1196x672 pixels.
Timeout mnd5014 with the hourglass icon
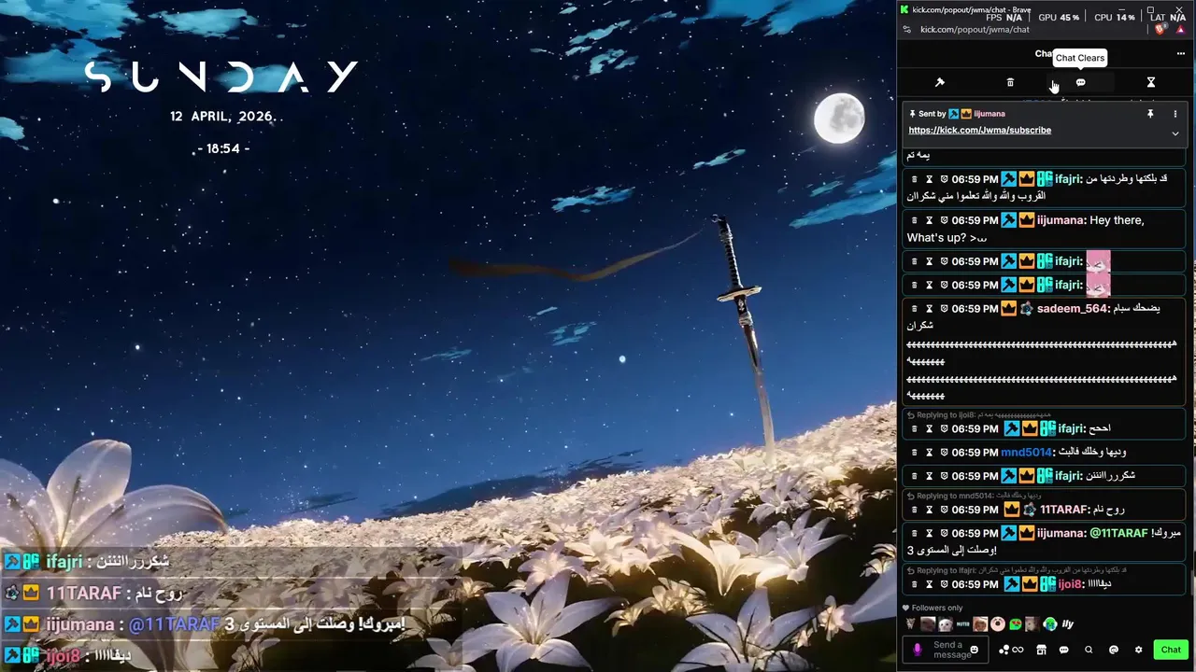(x=929, y=453)
